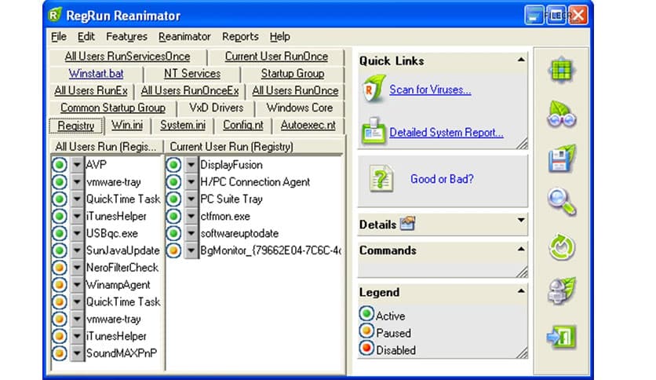
Task: Switch to the Startup Group tab
Action: pos(293,74)
